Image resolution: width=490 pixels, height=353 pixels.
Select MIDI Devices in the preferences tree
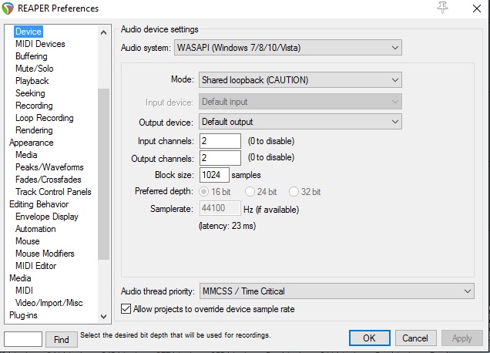(40, 44)
